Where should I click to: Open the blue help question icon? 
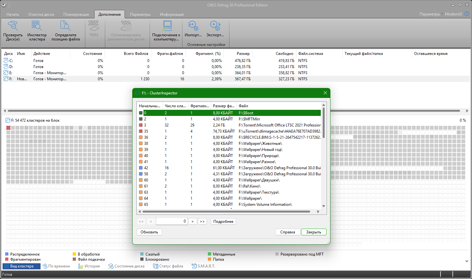[x=467, y=14]
